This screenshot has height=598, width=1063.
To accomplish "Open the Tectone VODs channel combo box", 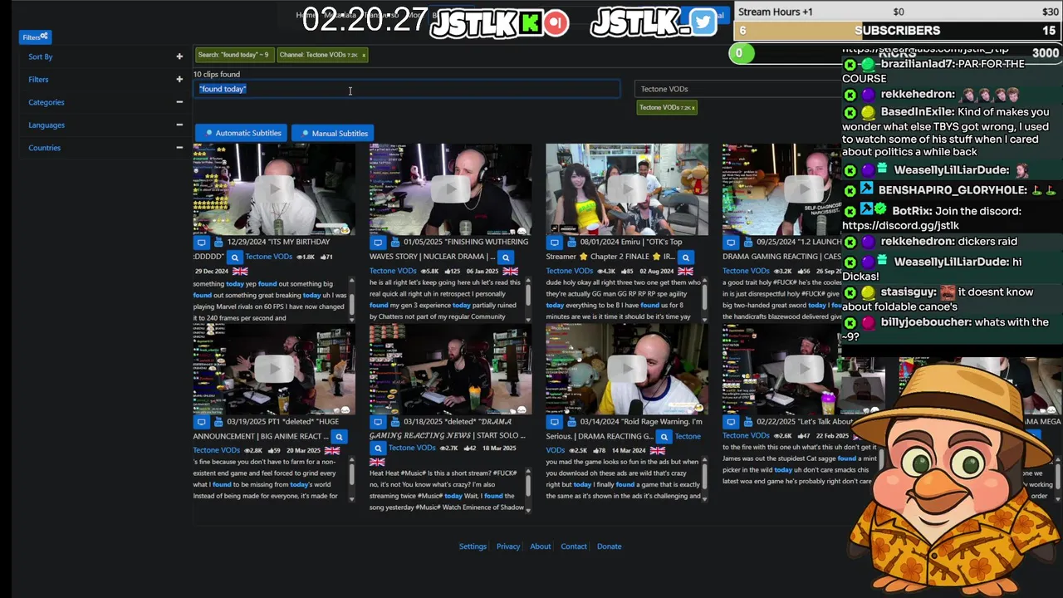I will (739, 89).
